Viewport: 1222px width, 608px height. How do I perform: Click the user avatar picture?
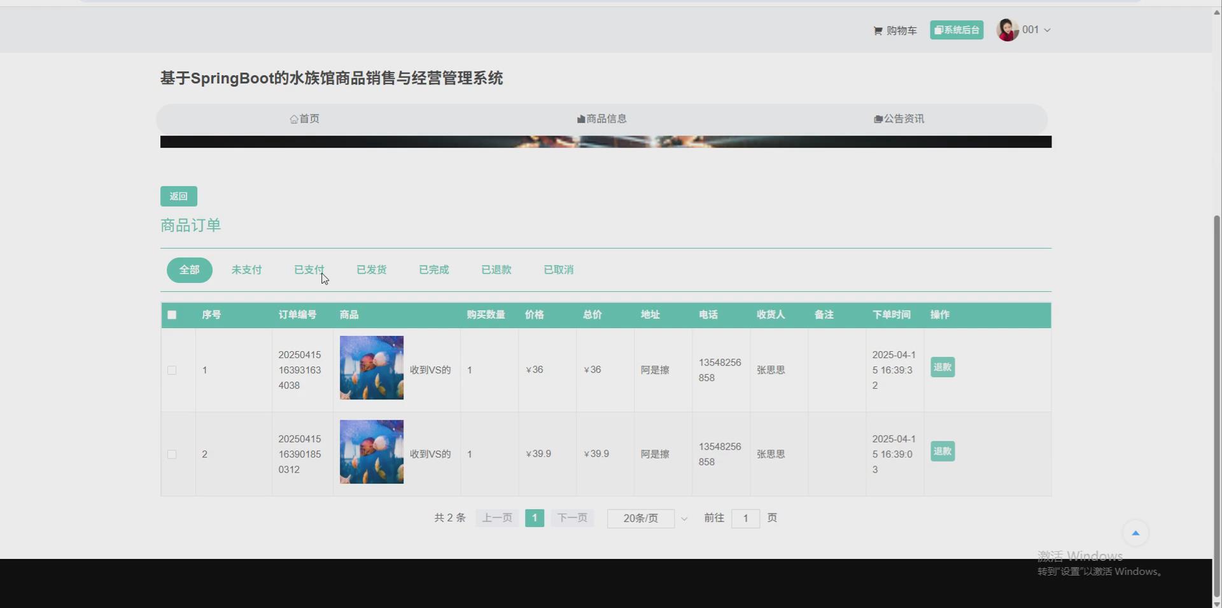pos(1008,30)
